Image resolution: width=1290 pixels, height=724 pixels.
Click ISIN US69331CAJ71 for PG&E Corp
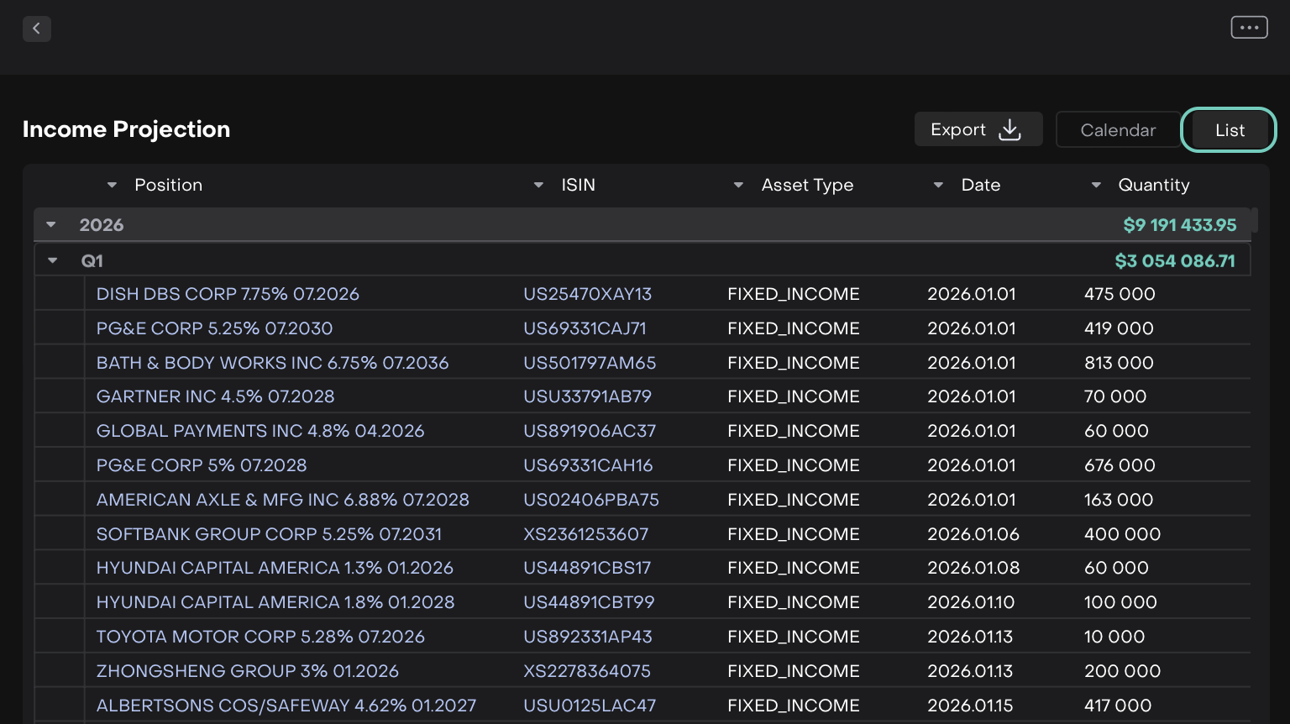(x=585, y=328)
